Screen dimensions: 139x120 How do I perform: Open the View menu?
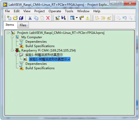click(27, 11)
